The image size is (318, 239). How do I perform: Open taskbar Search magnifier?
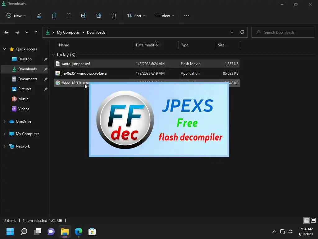point(24,232)
